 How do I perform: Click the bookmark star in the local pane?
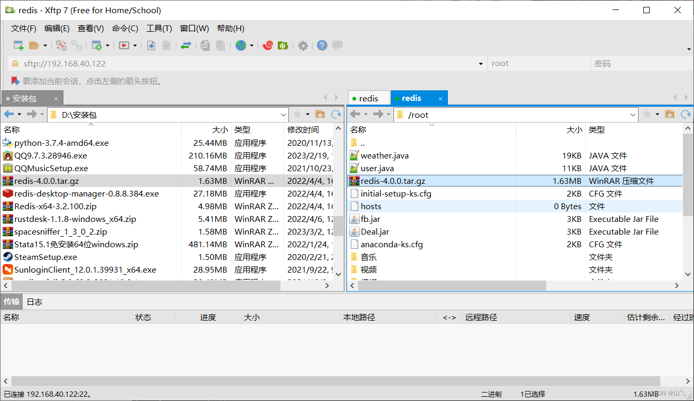coord(297,114)
